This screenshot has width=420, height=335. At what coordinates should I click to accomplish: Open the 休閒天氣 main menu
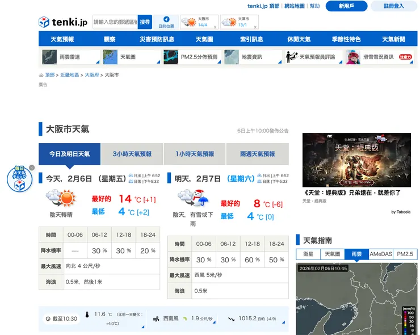click(299, 39)
